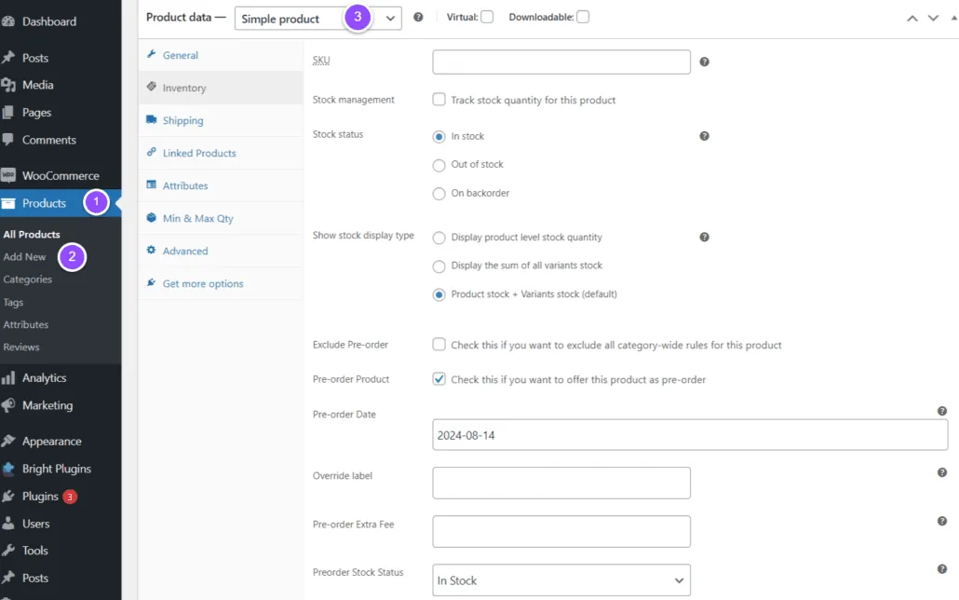Click the Override label input field
The image size is (959, 600).
click(x=561, y=483)
